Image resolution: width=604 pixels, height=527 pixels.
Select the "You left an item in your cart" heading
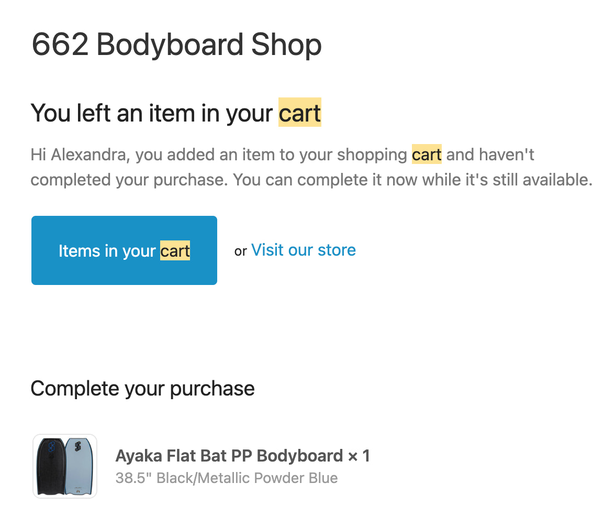pos(176,113)
